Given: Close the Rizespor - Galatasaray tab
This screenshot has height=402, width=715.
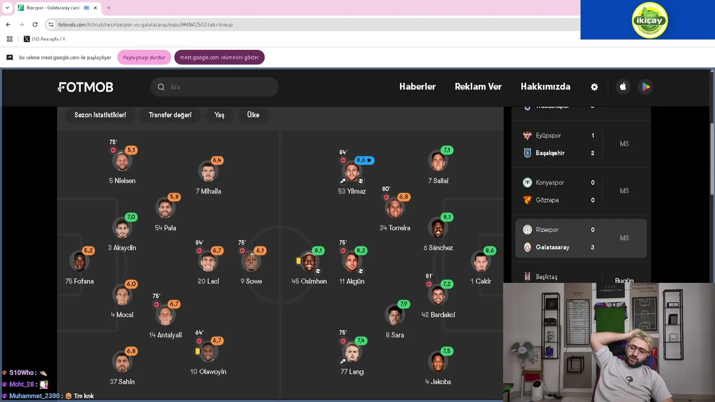Looking at the screenshot, I should pos(96,8).
